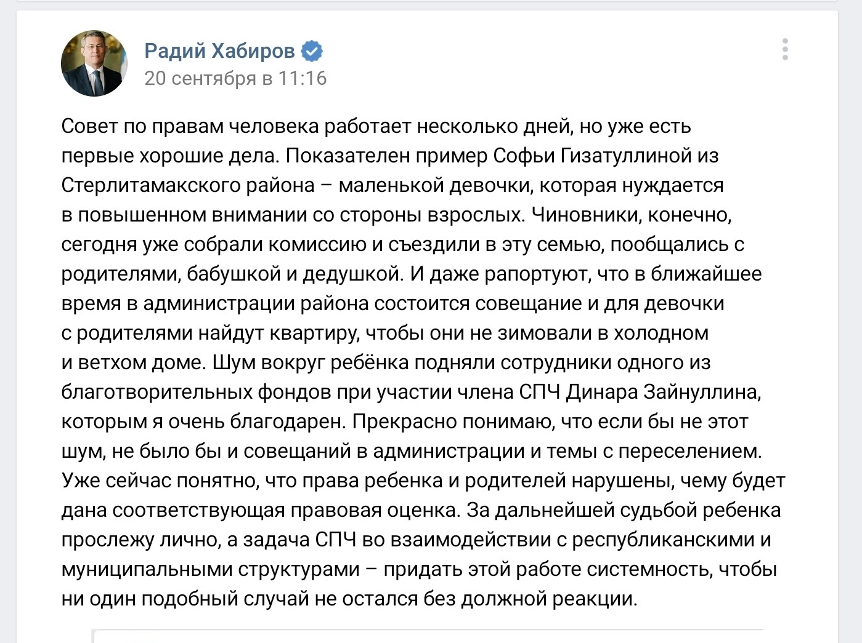Click the attachment preview below the post

pos(428,635)
